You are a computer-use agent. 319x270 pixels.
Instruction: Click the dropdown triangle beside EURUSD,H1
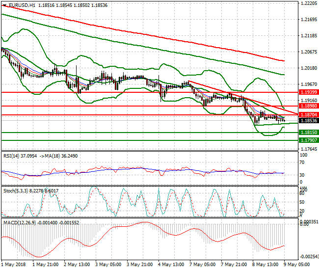[3, 5]
